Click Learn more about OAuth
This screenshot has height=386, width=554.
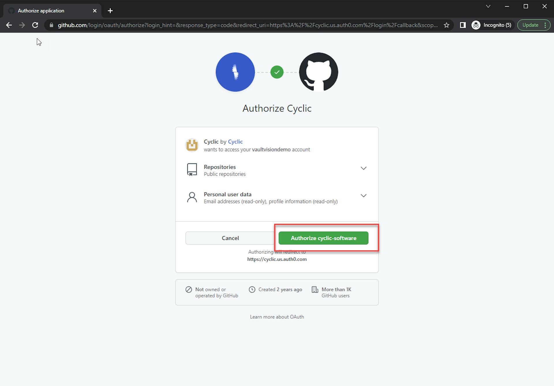[277, 316]
